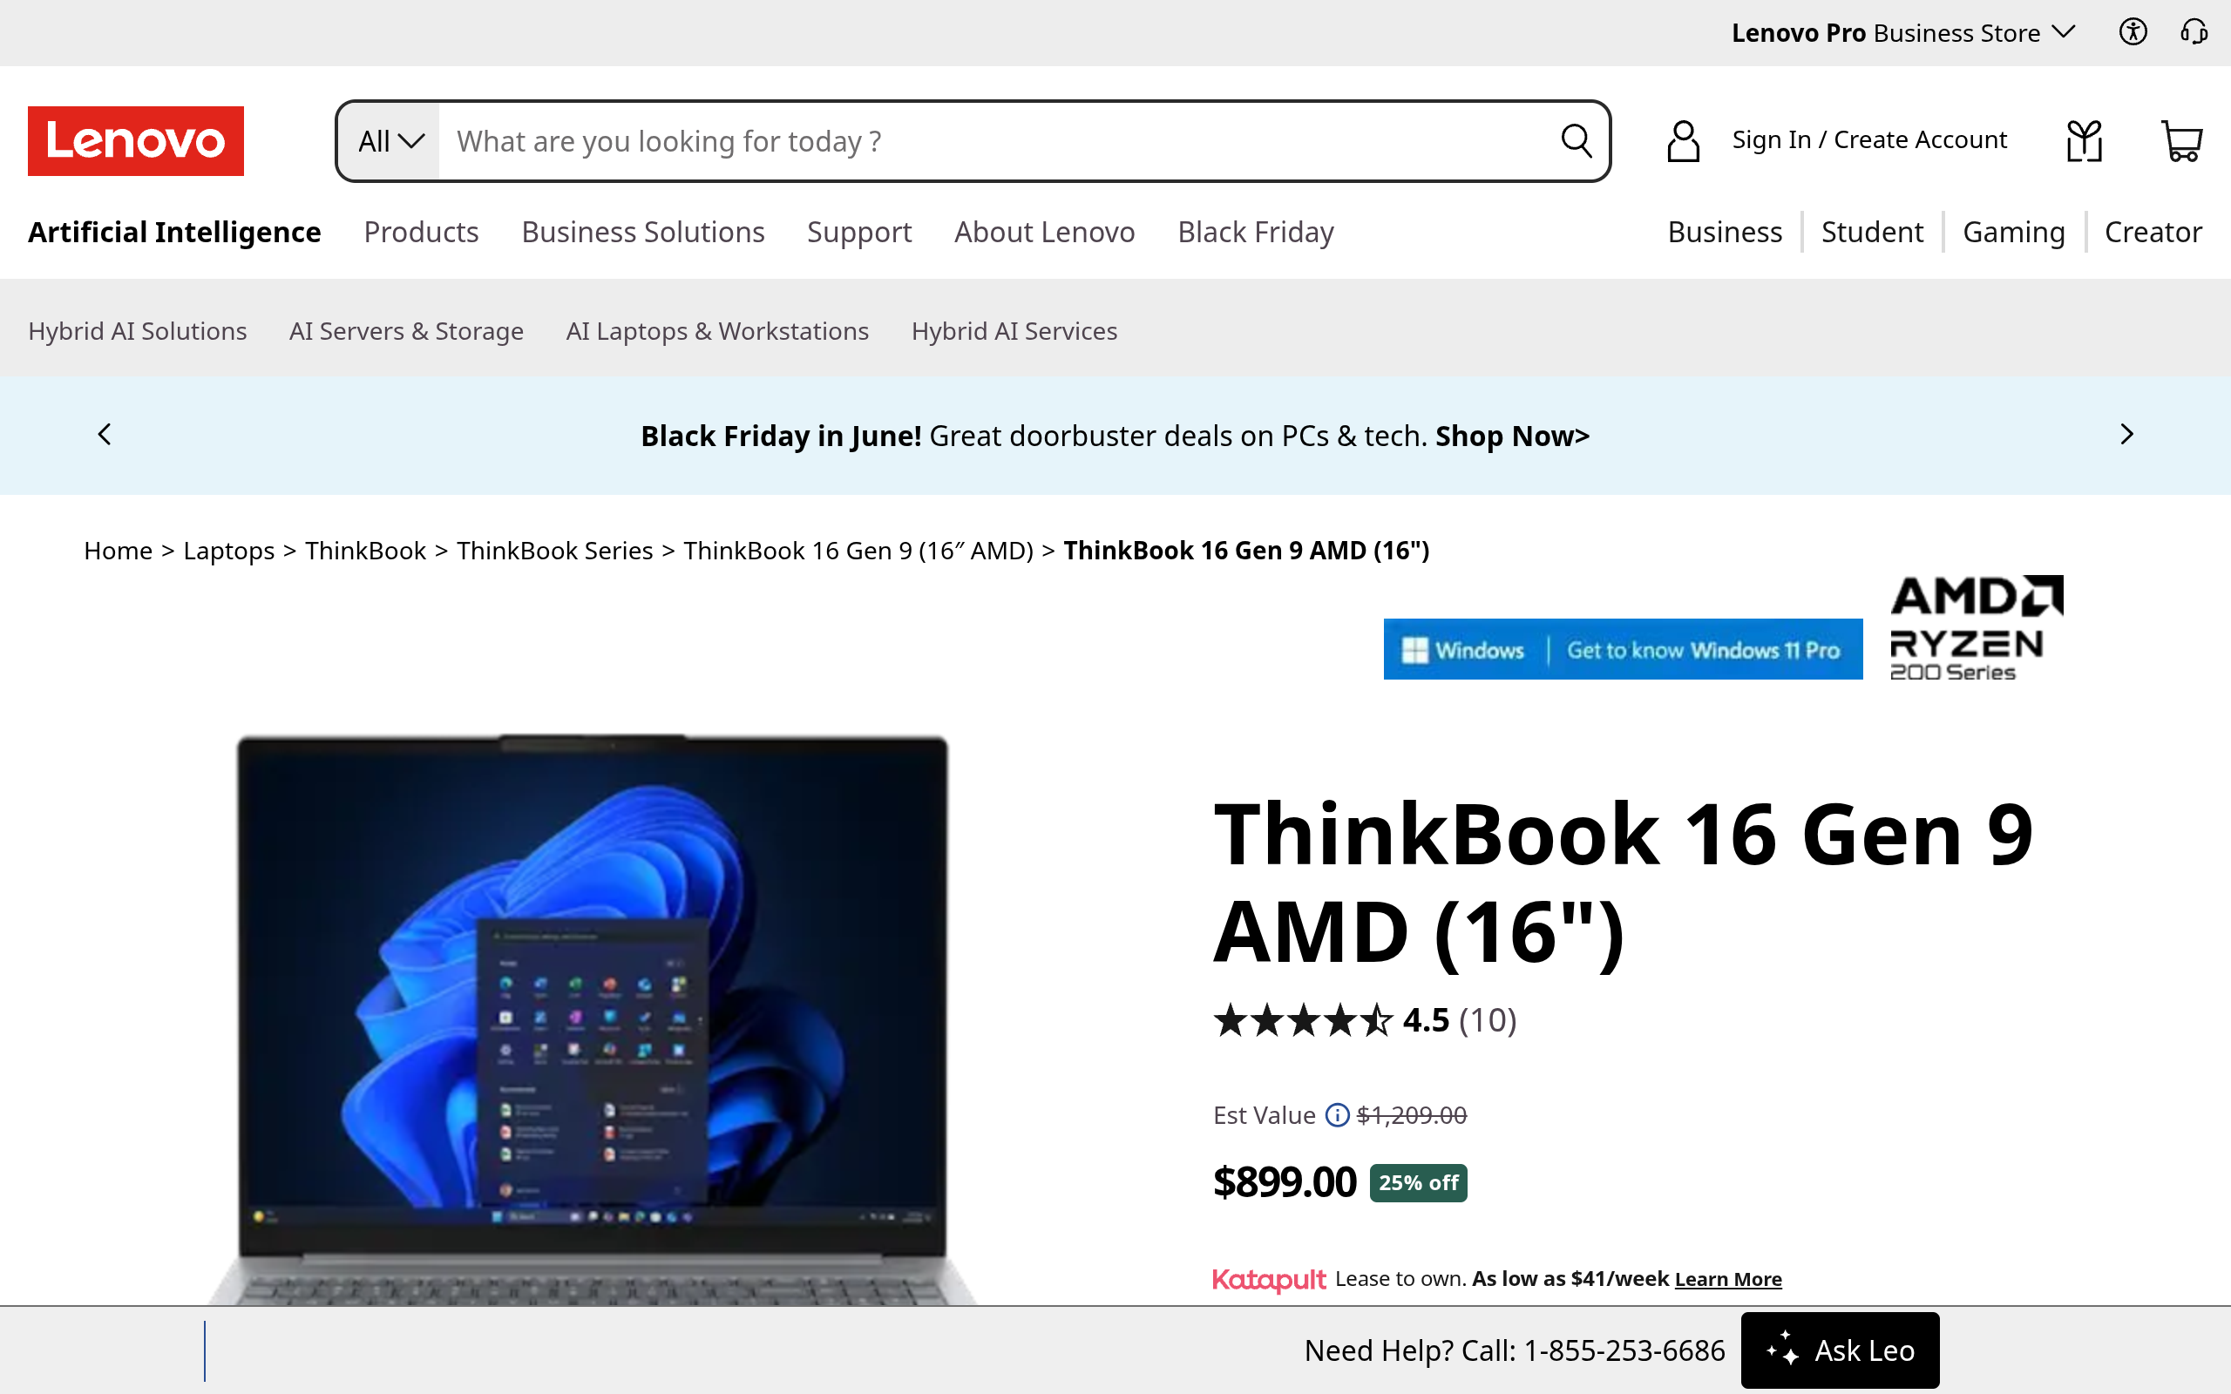
Task: Click the Home breadcrumb
Action: (x=118, y=551)
